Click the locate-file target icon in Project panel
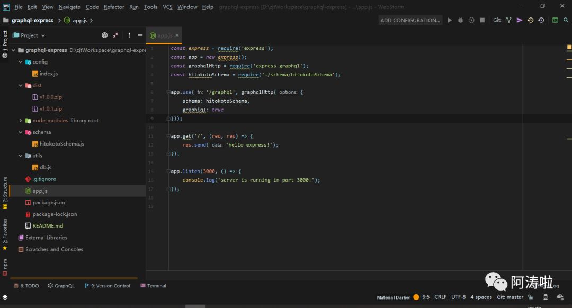Viewport: 572px width, 308px height. point(104,35)
